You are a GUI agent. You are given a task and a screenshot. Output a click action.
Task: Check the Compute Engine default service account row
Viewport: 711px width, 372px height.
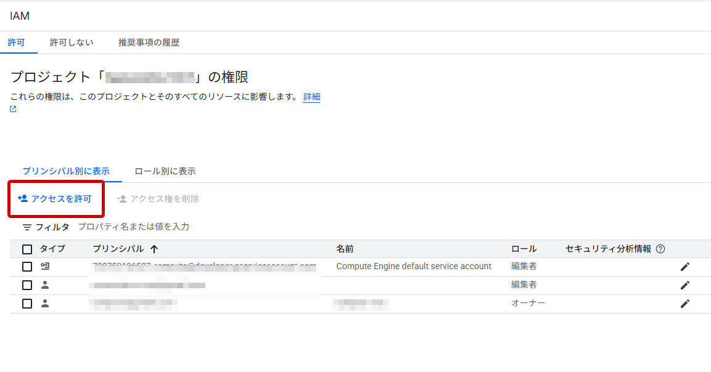(x=27, y=267)
